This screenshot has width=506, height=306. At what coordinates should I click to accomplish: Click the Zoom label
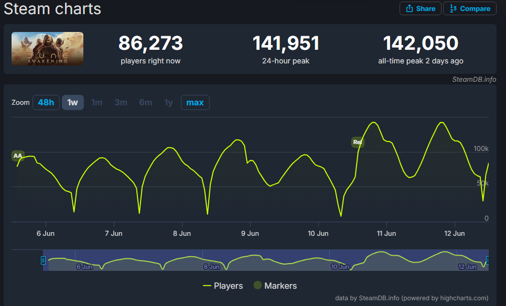[x=20, y=103]
